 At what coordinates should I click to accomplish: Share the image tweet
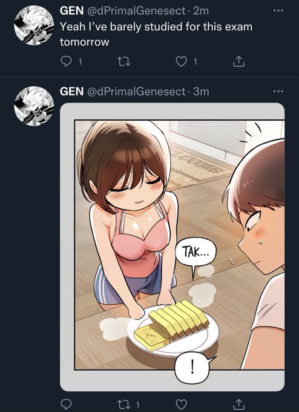239,404
